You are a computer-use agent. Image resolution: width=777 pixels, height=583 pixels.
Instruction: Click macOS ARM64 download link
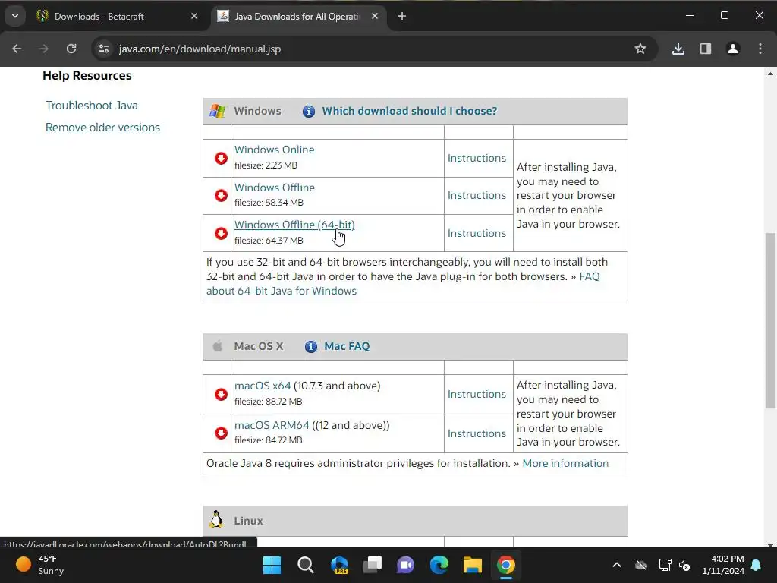click(272, 425)
